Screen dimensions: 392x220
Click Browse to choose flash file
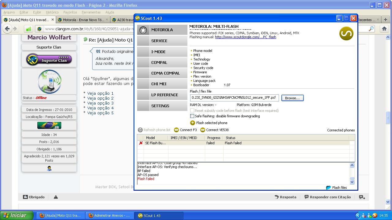292,98
